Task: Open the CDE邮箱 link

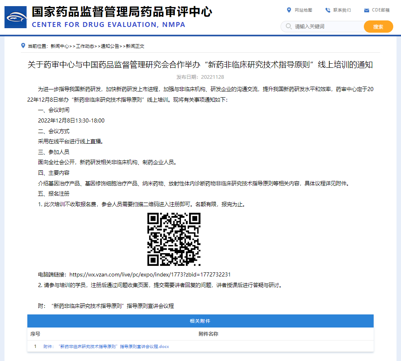Action: 381,10
